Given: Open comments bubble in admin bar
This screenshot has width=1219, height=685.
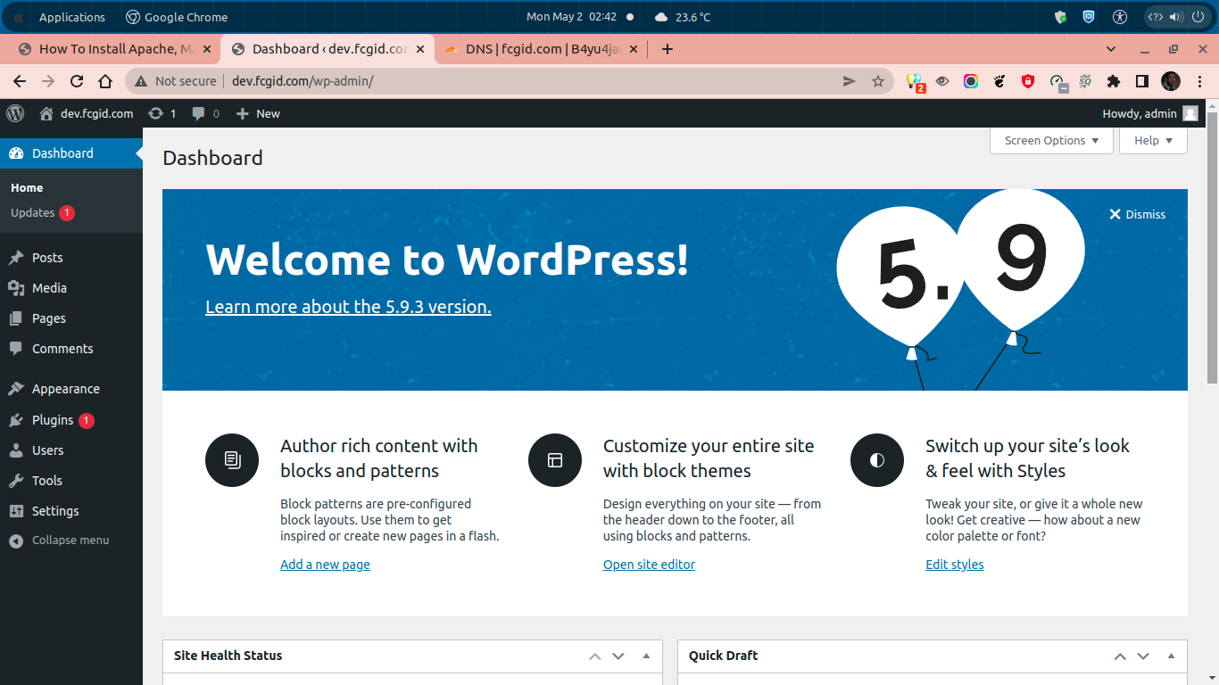Looking at the screenshot, I should tap(206, 113).
